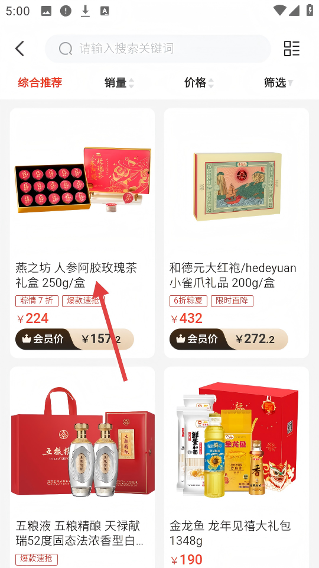The image size is (319, 568).
Task: Tap the alert notification icon in status bar
Action: click(66, 11)
